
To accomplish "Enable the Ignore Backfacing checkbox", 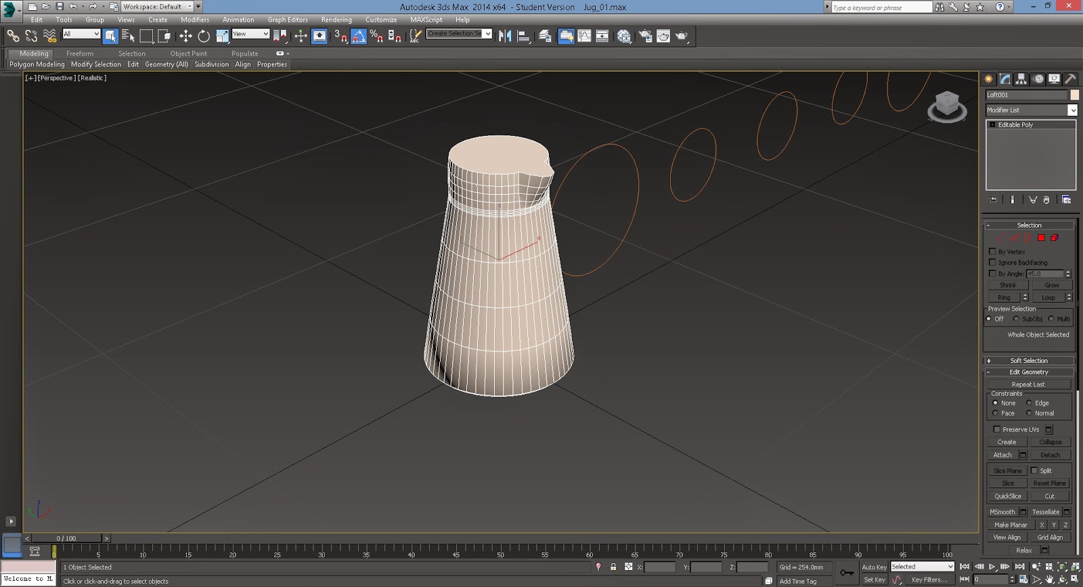I will point(993,262).
